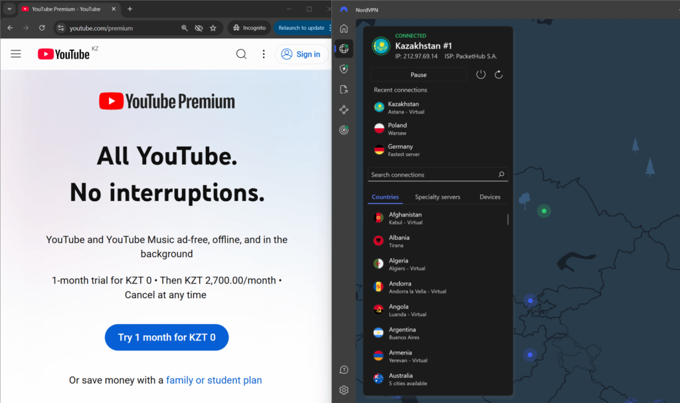Switch to the Countries tab in NordVPN

coord(385,197)
